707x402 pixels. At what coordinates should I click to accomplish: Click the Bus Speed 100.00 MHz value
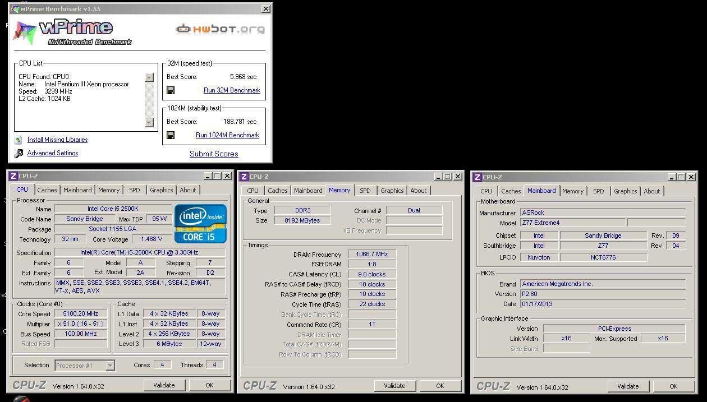tap(81, 334)
